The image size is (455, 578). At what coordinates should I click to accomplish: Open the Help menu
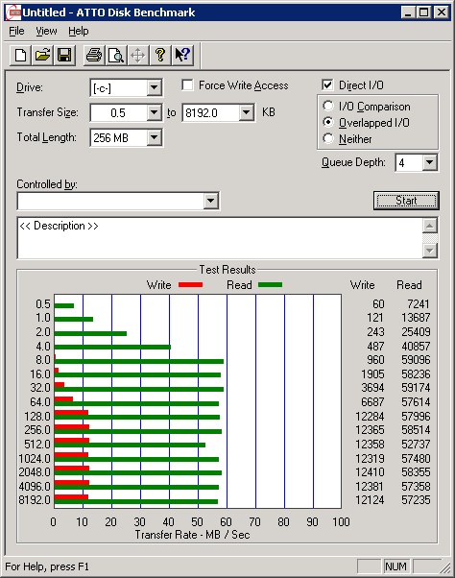(79, 31)
